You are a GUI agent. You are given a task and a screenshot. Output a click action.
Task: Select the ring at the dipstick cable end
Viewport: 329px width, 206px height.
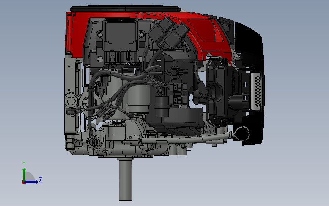click(x=241, y=134)
